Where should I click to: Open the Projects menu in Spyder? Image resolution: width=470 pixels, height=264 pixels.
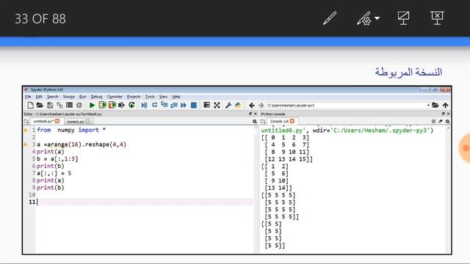(x=134, y=97)
